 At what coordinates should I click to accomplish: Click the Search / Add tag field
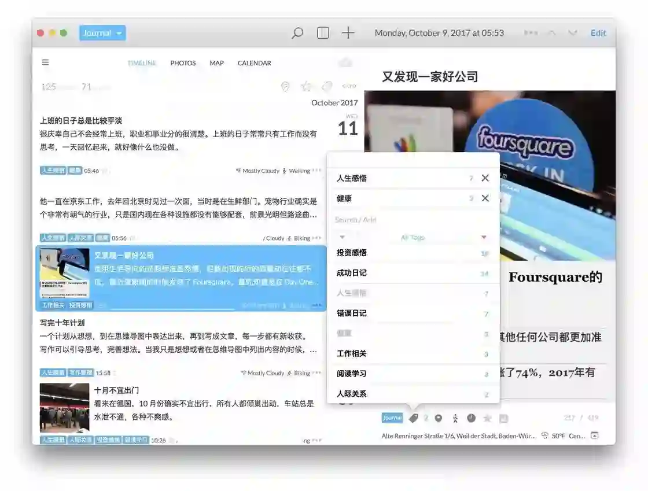(413, 219)
